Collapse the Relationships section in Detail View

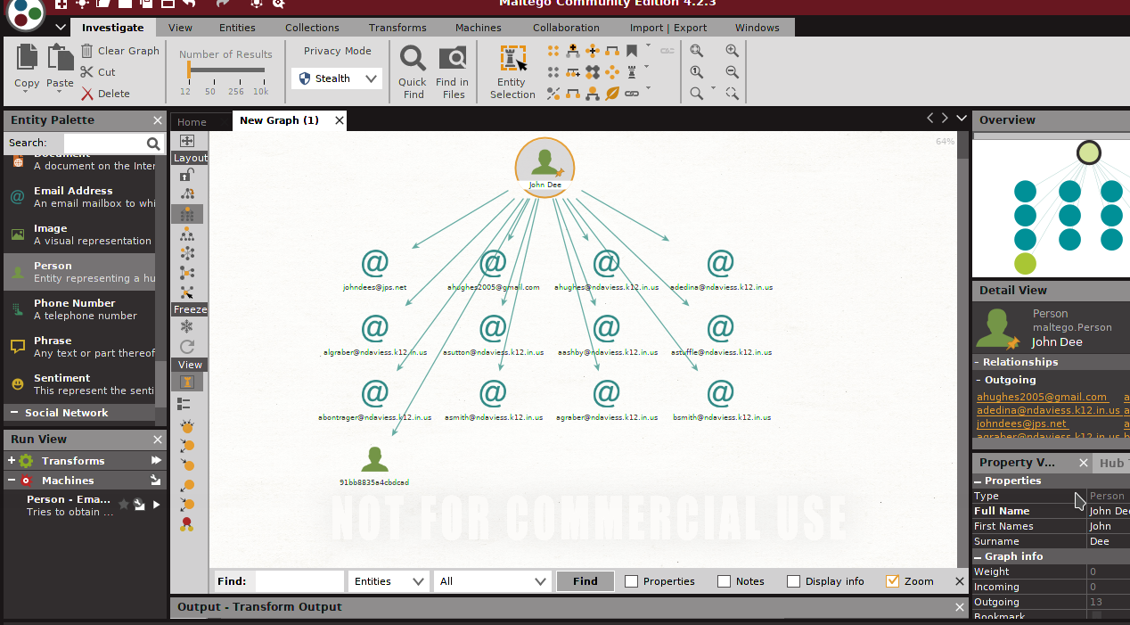coord(977,362)
